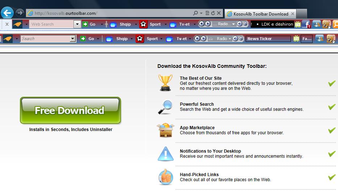Screen dimensions: 338x192
Task: Click the green checkmark beside Powerful Search
Action: pyautogui.click(x=331, y=107)
